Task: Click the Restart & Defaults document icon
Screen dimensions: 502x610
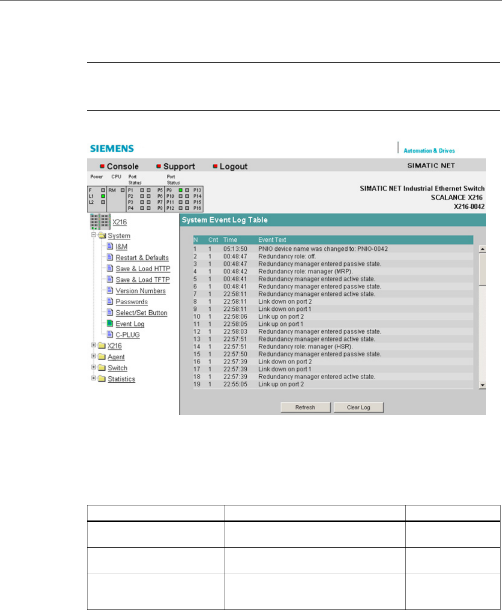Action: coord(110,257)
